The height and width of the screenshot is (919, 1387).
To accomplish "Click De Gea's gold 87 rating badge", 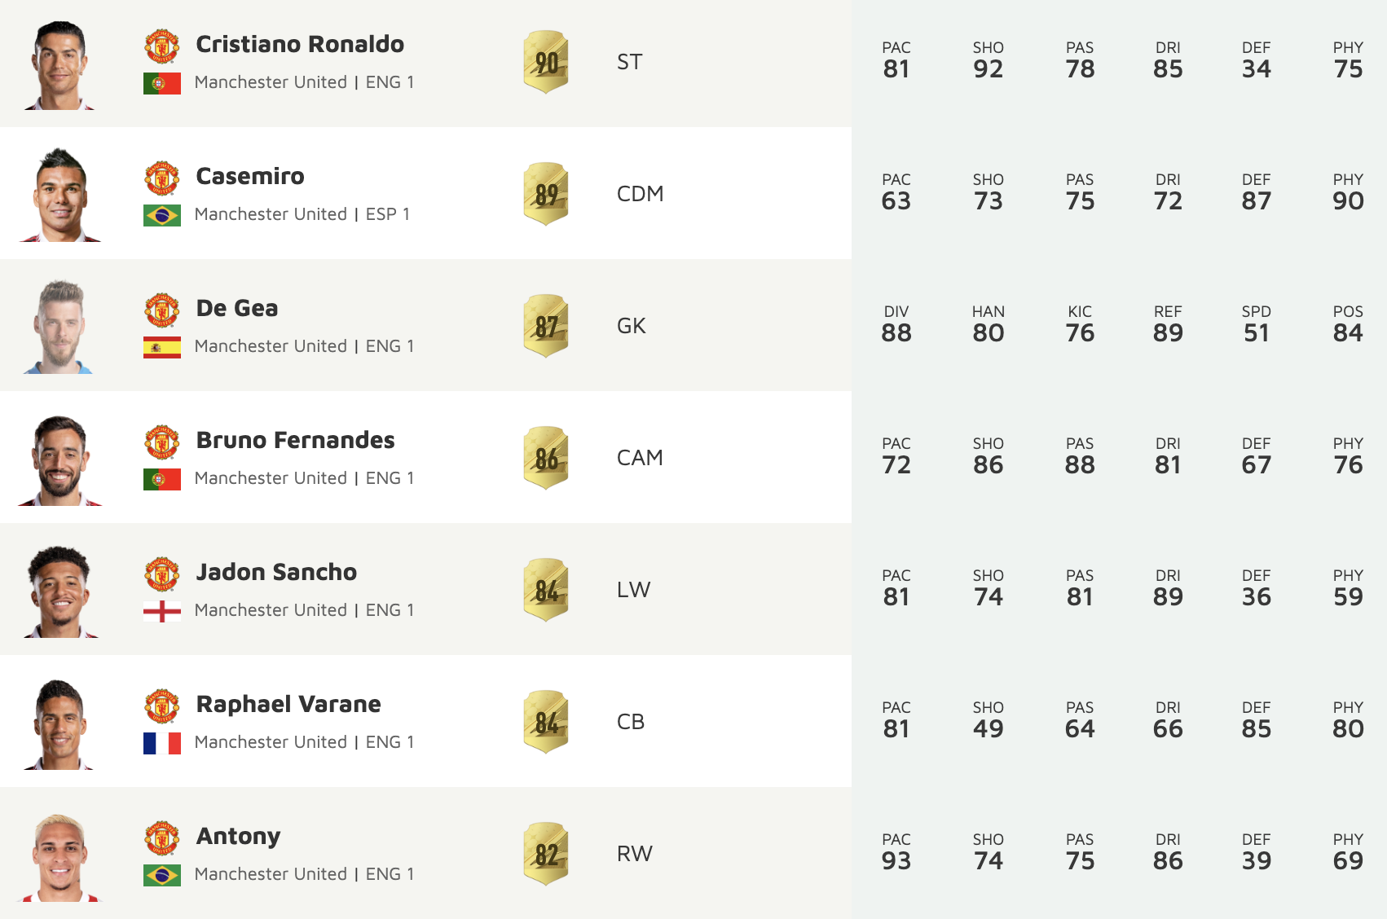I will click(546, 326).
